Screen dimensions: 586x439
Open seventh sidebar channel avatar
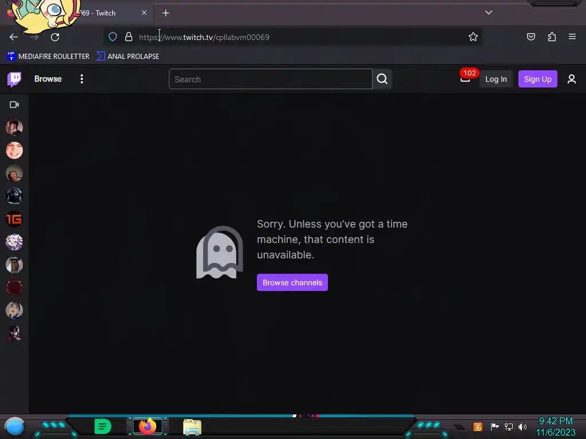click(x=14, y=265)
